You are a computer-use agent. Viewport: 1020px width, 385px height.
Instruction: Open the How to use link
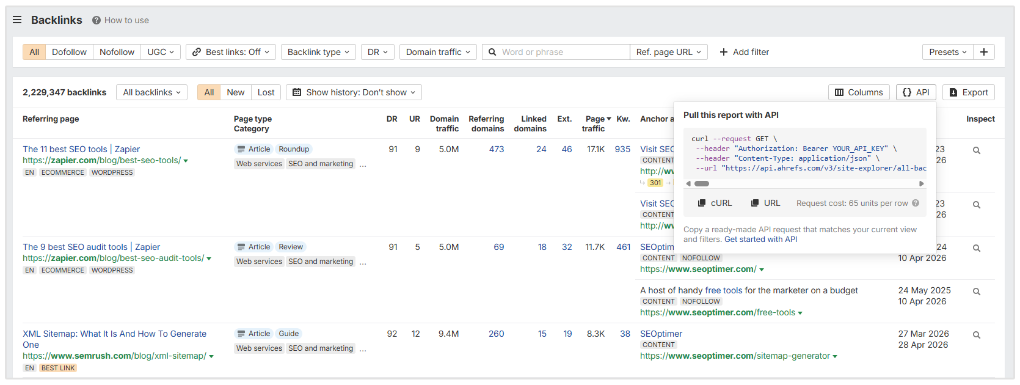click(126, 20)
